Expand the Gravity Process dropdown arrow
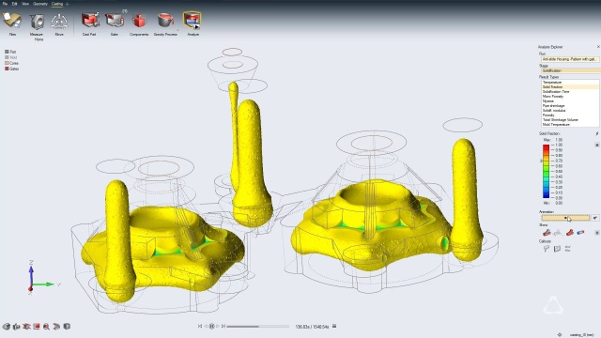Image resolution: width=601 pixels, height=338 pixels. coord(177,30)
